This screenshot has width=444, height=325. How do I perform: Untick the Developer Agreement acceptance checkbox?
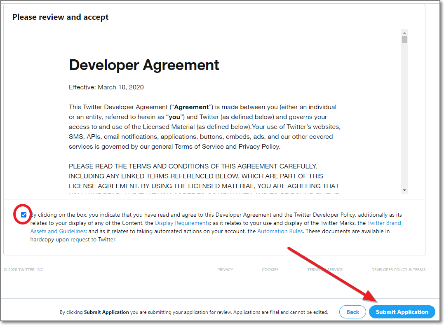(24, 215)
